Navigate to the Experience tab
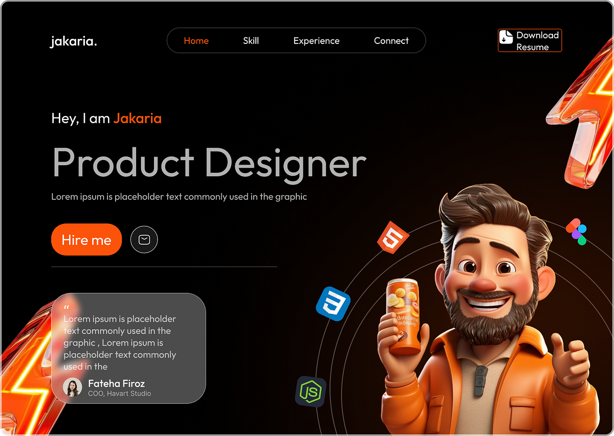Screen dimensions: 614x436 pyautogui.click(x=316, y=40)
